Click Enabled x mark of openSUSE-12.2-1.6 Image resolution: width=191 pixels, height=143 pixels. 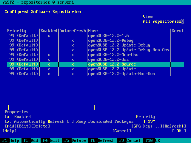[49, 36]
